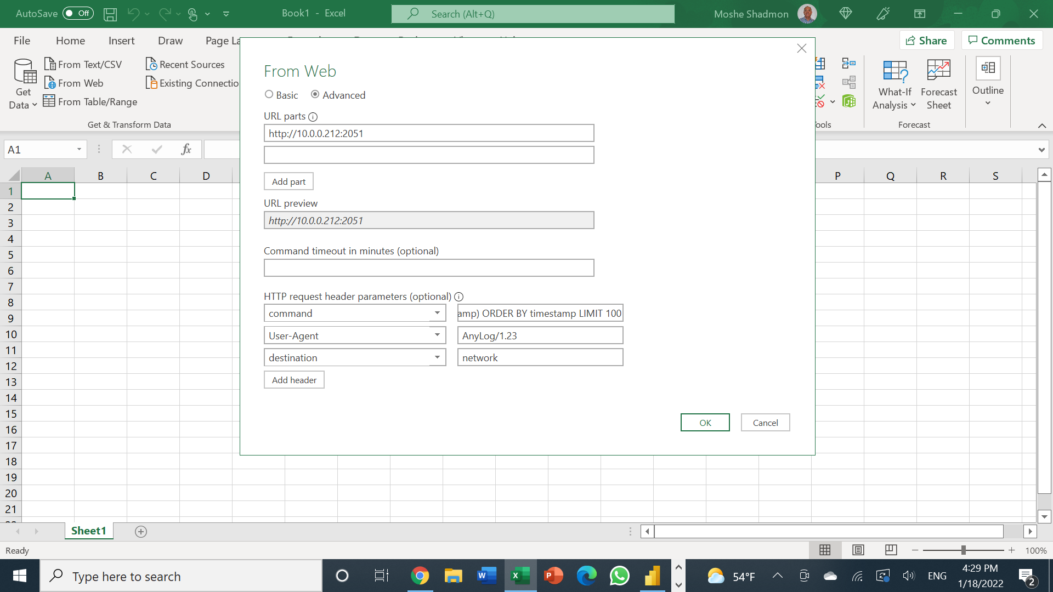This screenshot has height=592, width=1053.
Task: Expand the command header name dropdown
Action: coord(437,313)
